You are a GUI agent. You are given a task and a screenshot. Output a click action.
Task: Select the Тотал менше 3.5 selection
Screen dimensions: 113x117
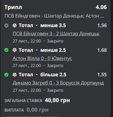42,26
